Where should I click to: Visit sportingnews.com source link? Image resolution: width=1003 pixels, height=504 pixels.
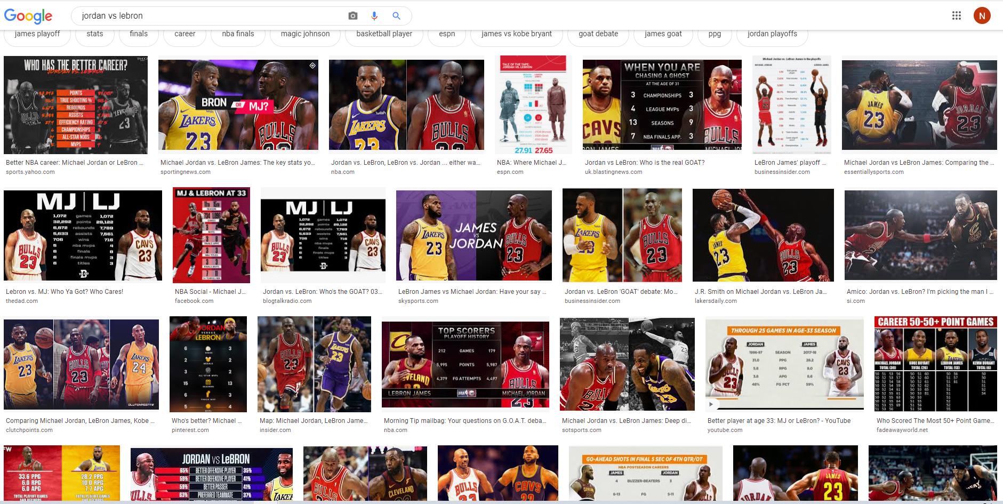[x=186, y=172]
